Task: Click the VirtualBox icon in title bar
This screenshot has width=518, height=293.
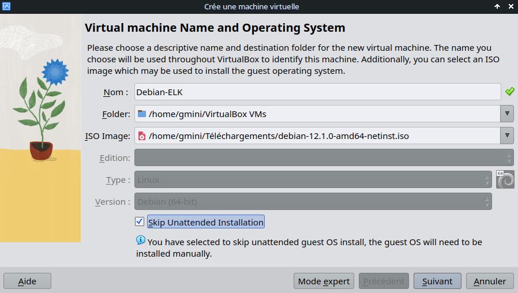Action: 6,6
